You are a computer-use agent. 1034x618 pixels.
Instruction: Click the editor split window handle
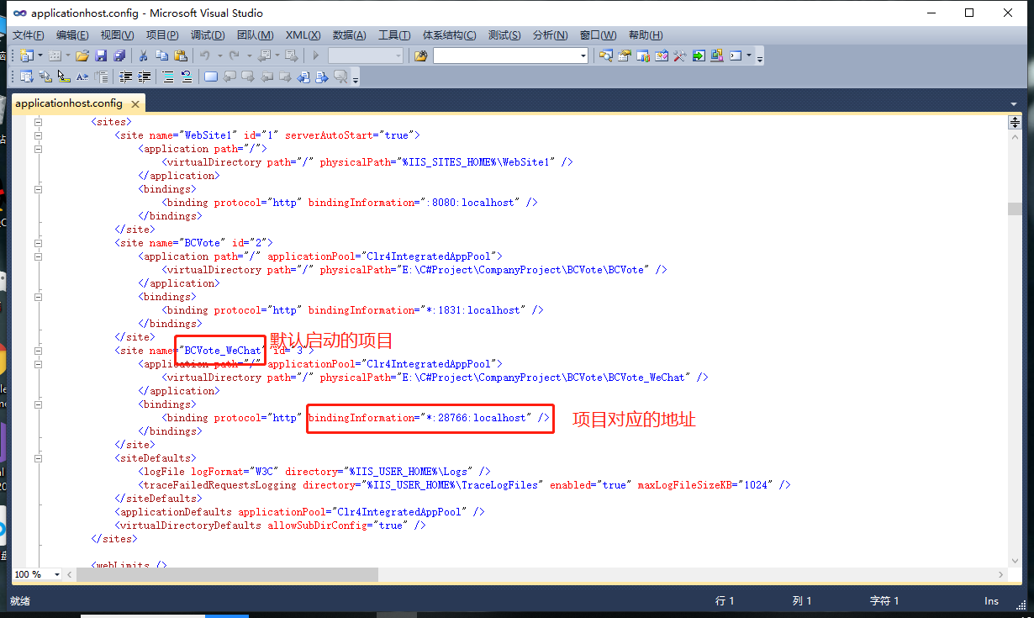tap(1015, 122)
